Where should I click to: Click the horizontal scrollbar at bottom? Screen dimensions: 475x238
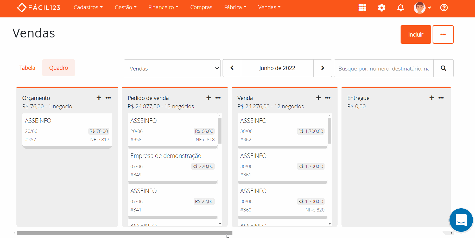(x=124, y=233)
